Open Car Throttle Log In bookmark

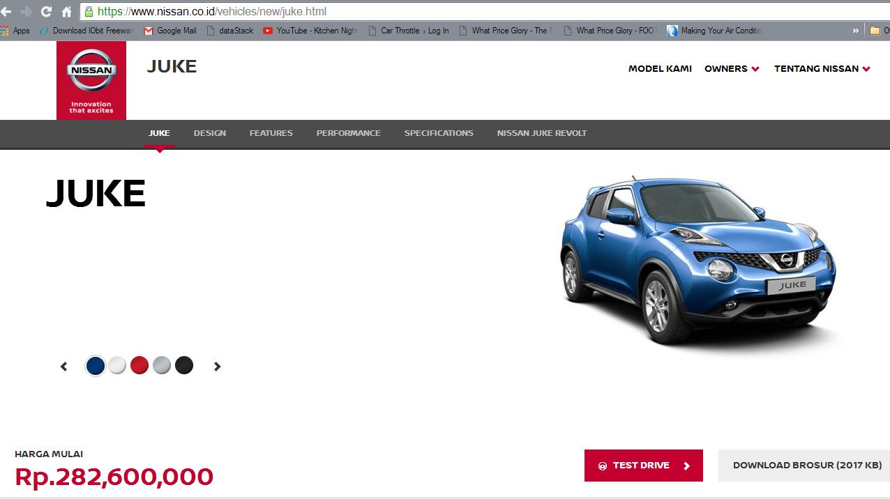tap(409, 31)
